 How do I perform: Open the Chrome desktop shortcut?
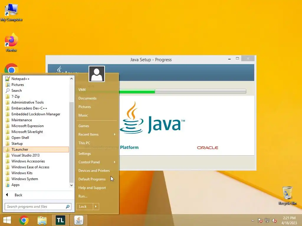tap(12, 68)
